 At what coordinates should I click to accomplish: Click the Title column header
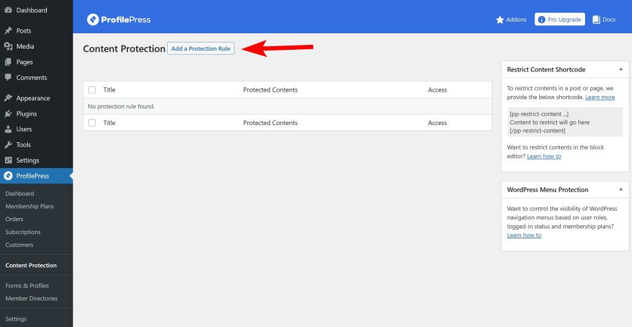coord(109,90)
